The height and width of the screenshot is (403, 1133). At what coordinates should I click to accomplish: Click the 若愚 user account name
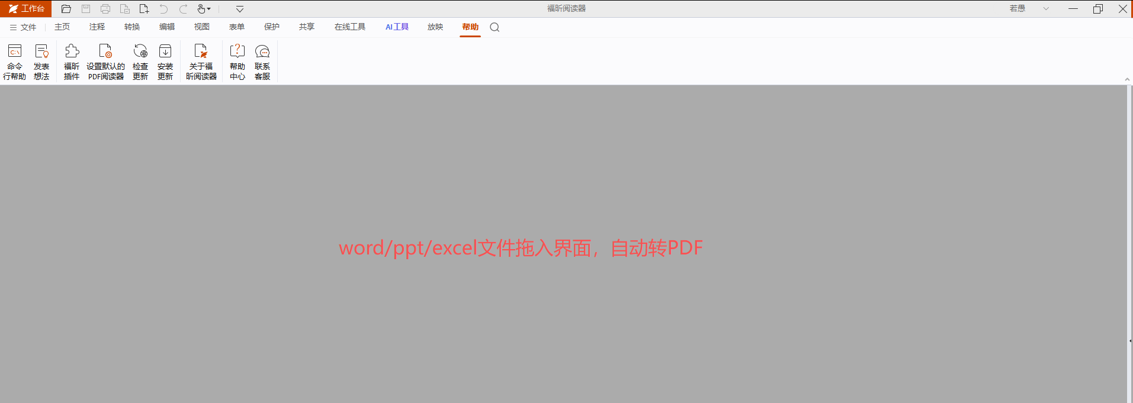[x=1018, y=8]
